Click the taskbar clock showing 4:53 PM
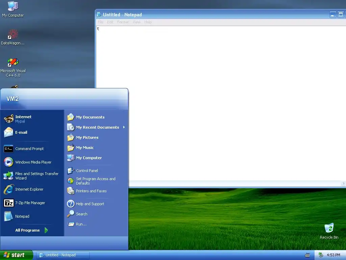Viewport: 346px width, 260px height. 333,255
